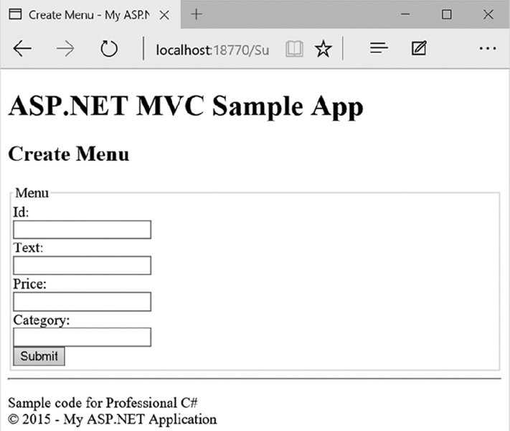Click the localhost address bar

212,50
